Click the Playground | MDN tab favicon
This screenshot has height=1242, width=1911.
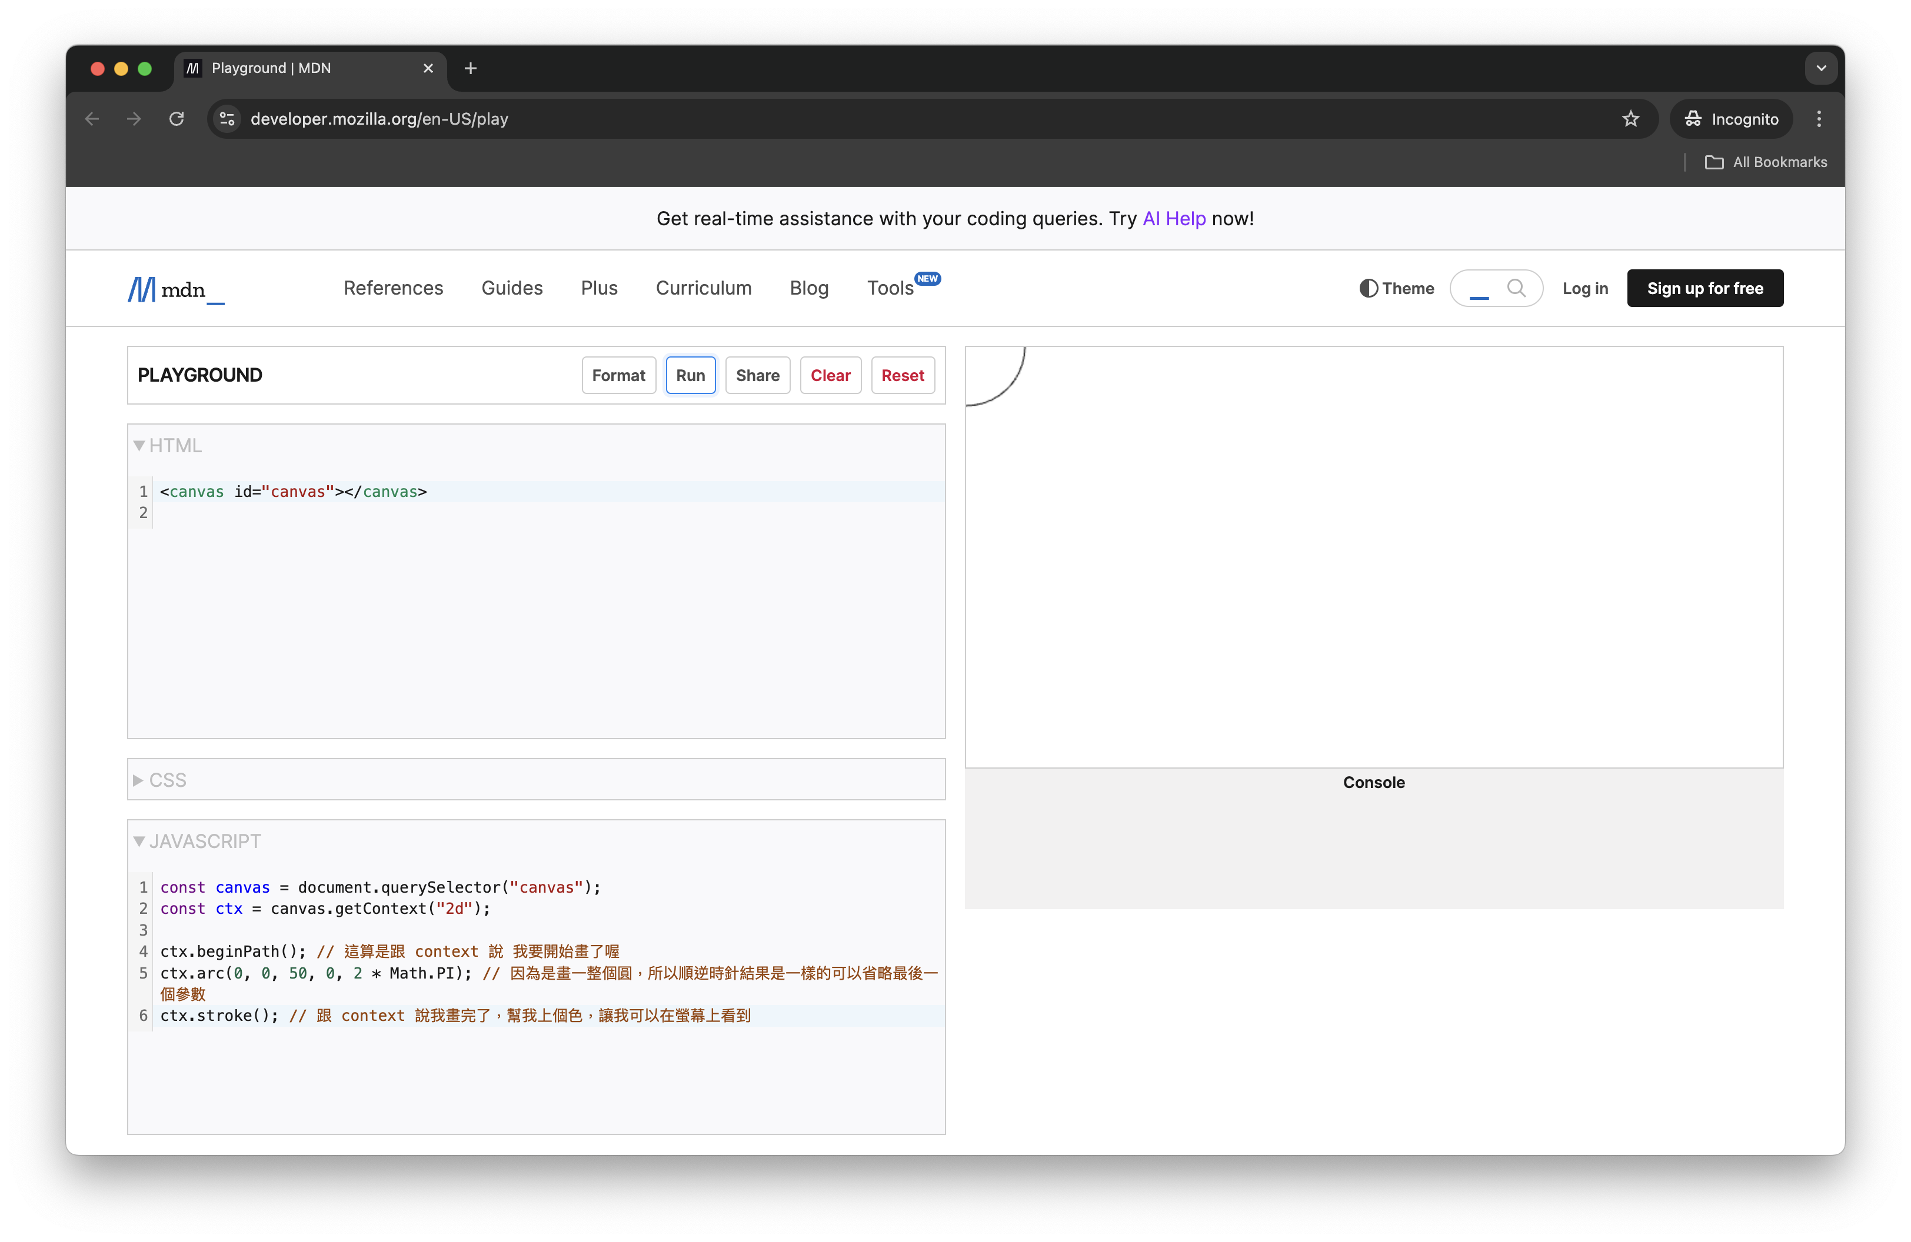[x=193, y=68]
